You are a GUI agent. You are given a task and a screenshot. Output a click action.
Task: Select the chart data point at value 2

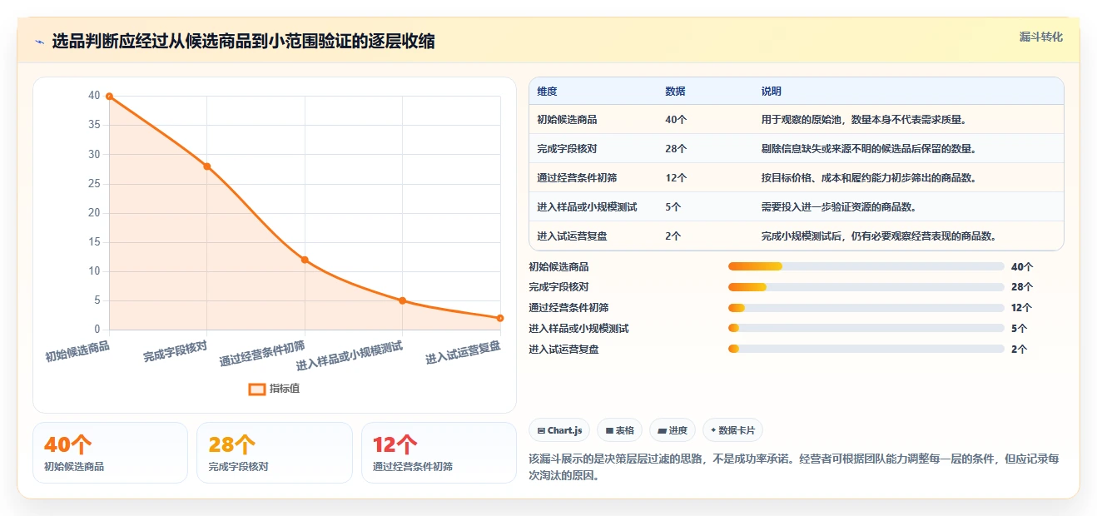[500, 318]
